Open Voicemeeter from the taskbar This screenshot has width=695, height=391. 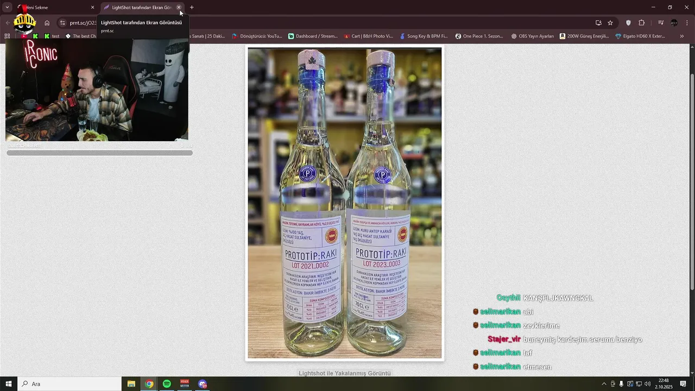click(x=185, y=384)
